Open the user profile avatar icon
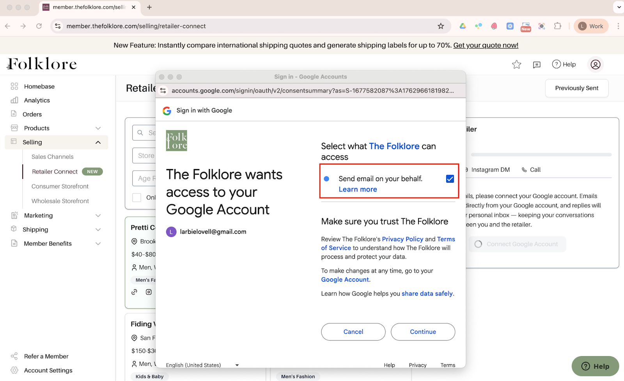Screen dimensions: 624x381 coord(595,64)
